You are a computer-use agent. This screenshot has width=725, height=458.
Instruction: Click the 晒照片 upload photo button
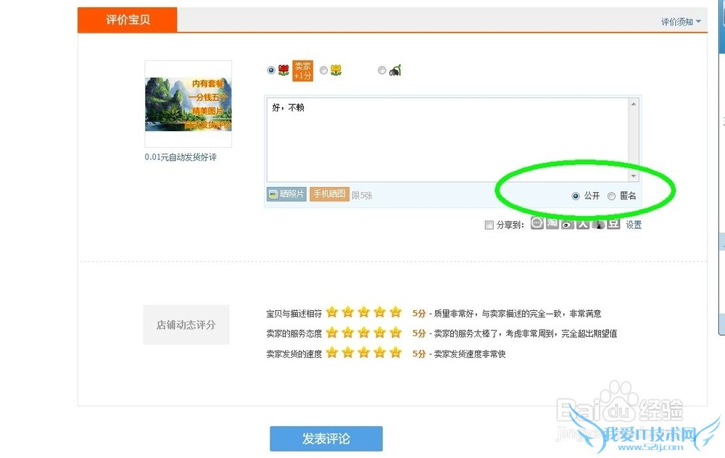pos(286,194)
